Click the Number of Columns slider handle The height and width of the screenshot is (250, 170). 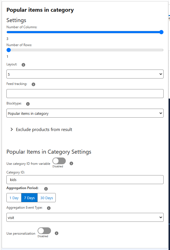point(161,32)
